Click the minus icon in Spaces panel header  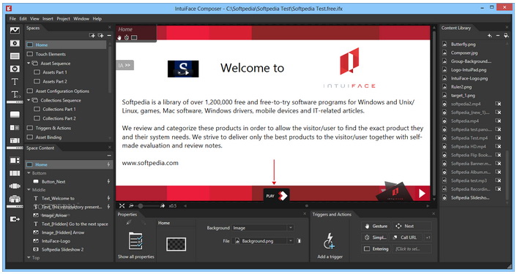(x=109, y=36)
